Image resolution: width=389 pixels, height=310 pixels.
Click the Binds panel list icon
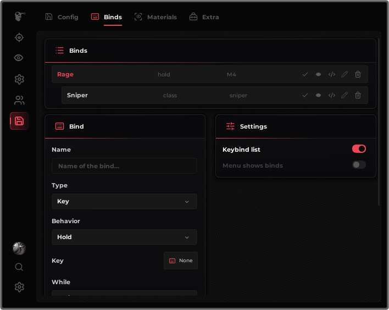pyautogui.click(x=59, y=51)
